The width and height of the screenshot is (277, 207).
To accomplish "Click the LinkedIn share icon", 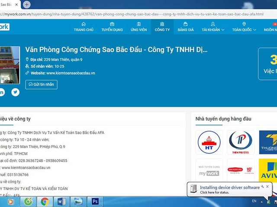I will pyautogui.click(x=2, y=92).
